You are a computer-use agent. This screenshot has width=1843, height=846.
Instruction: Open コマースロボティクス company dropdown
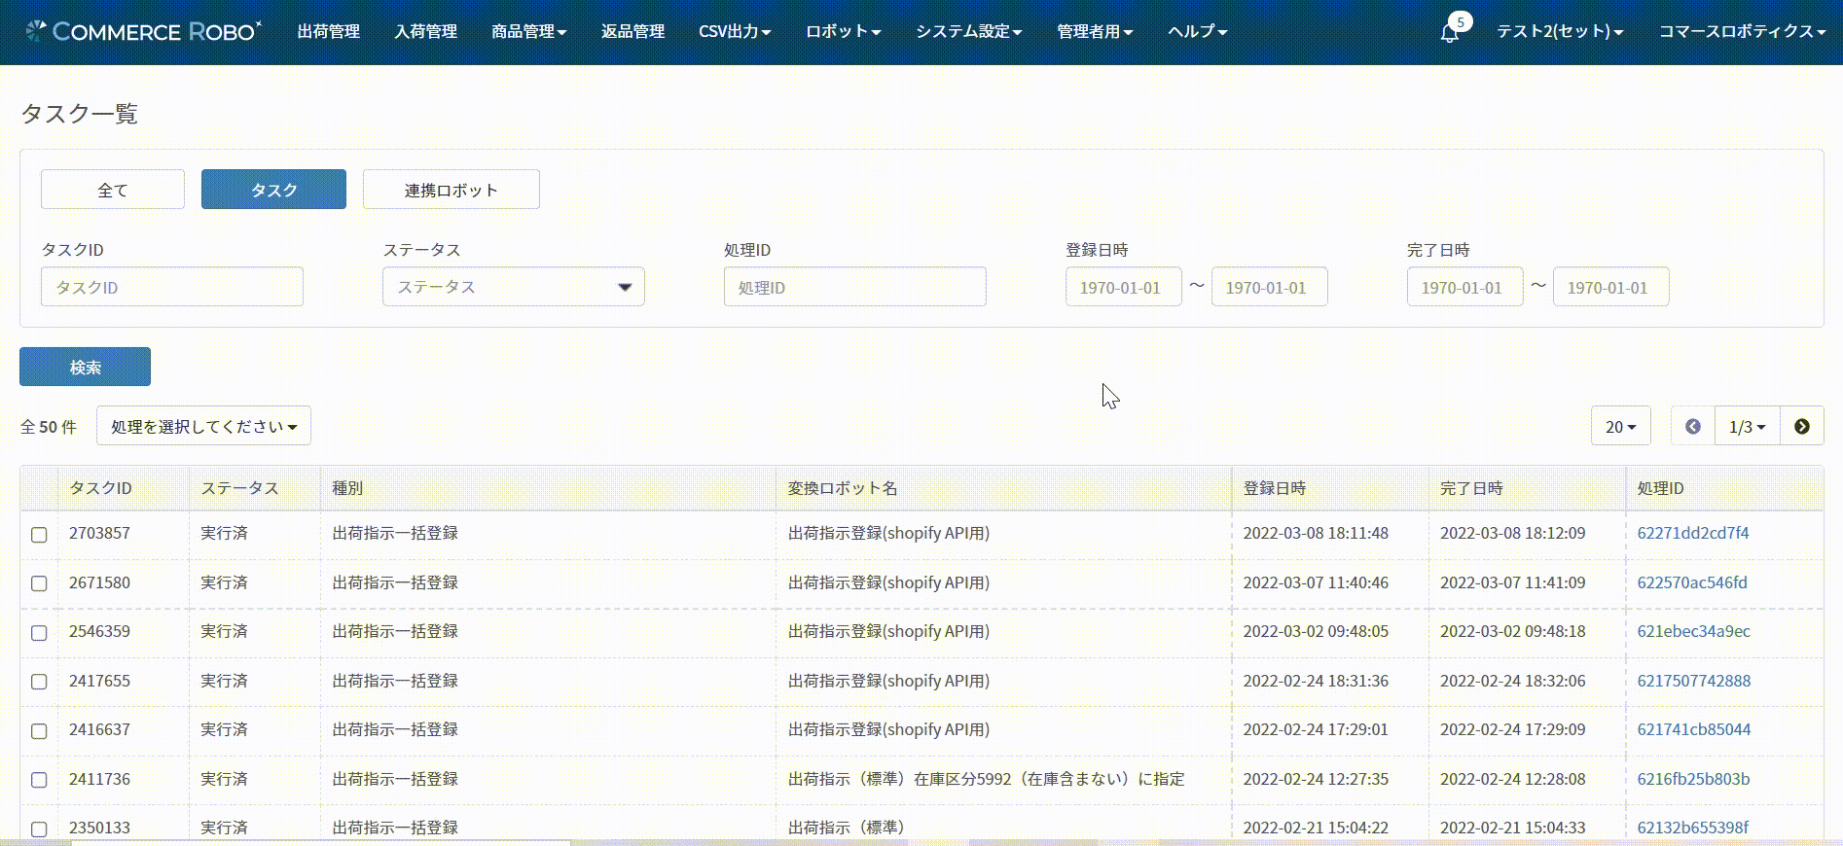point(1742,31)
